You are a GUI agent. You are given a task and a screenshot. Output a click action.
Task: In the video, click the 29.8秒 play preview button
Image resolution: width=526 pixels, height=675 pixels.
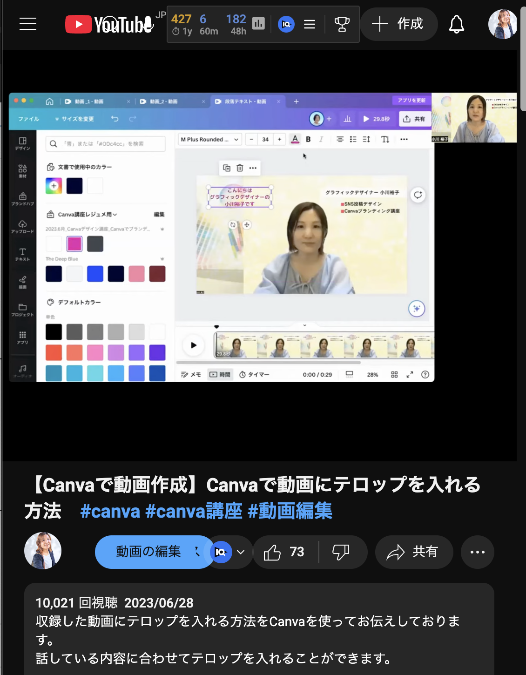pyautogui.click(x=376, y=119)
